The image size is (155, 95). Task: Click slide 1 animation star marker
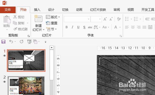(4, 56)
